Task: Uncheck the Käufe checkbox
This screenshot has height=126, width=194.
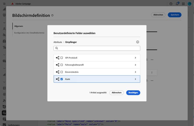Action: (x=62, y=79)
